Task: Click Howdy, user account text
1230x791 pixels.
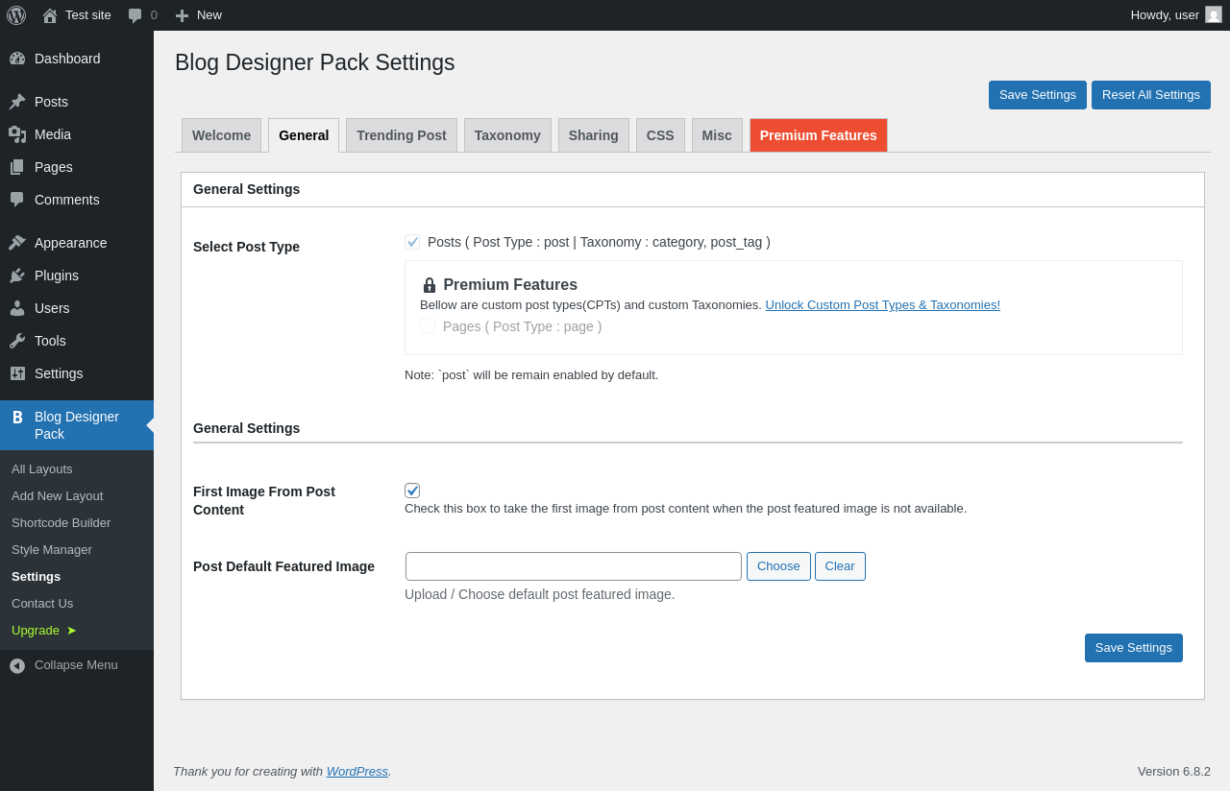Action: pyautogui.click(x=1165, y=15)
